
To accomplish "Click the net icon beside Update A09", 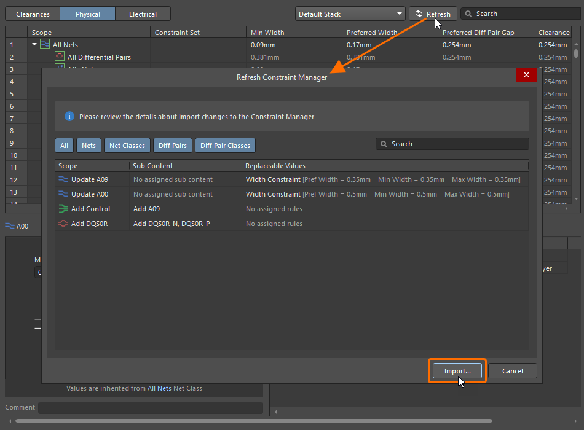I will [x=63, y=179].
